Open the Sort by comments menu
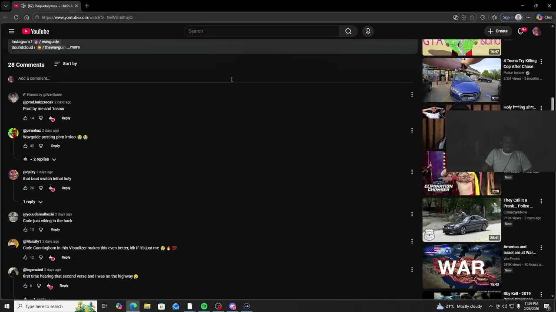Image resolution: width=556 pixels, height=312 pixels. tap(66, 64)
